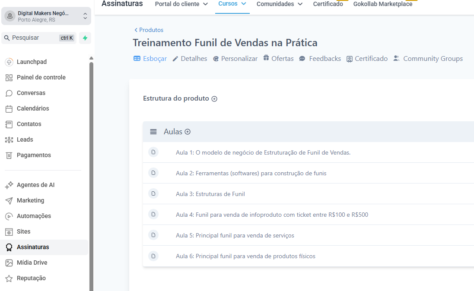Click the drag-handle lines icon of Aulas
This screenshot has height=291, width=474.
pos(153,132)
